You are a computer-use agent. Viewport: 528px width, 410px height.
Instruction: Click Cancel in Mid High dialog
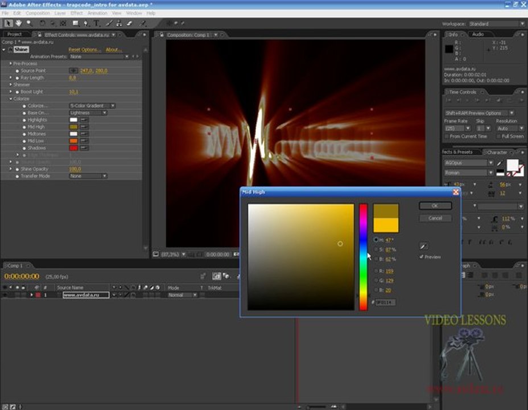[435, 218]
